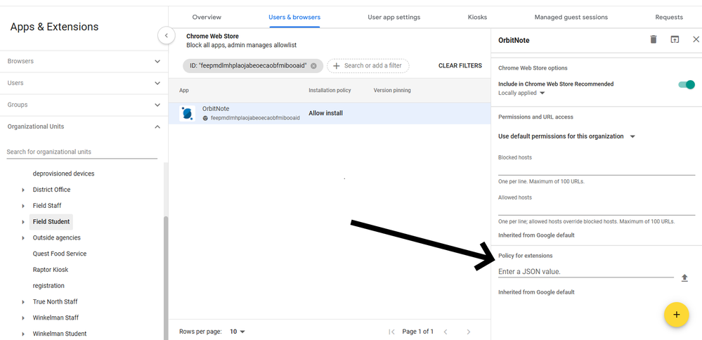The image size is (702, 340).
Task: Select the District Office label
Action: pyautogui.click(x=51, y=190)
